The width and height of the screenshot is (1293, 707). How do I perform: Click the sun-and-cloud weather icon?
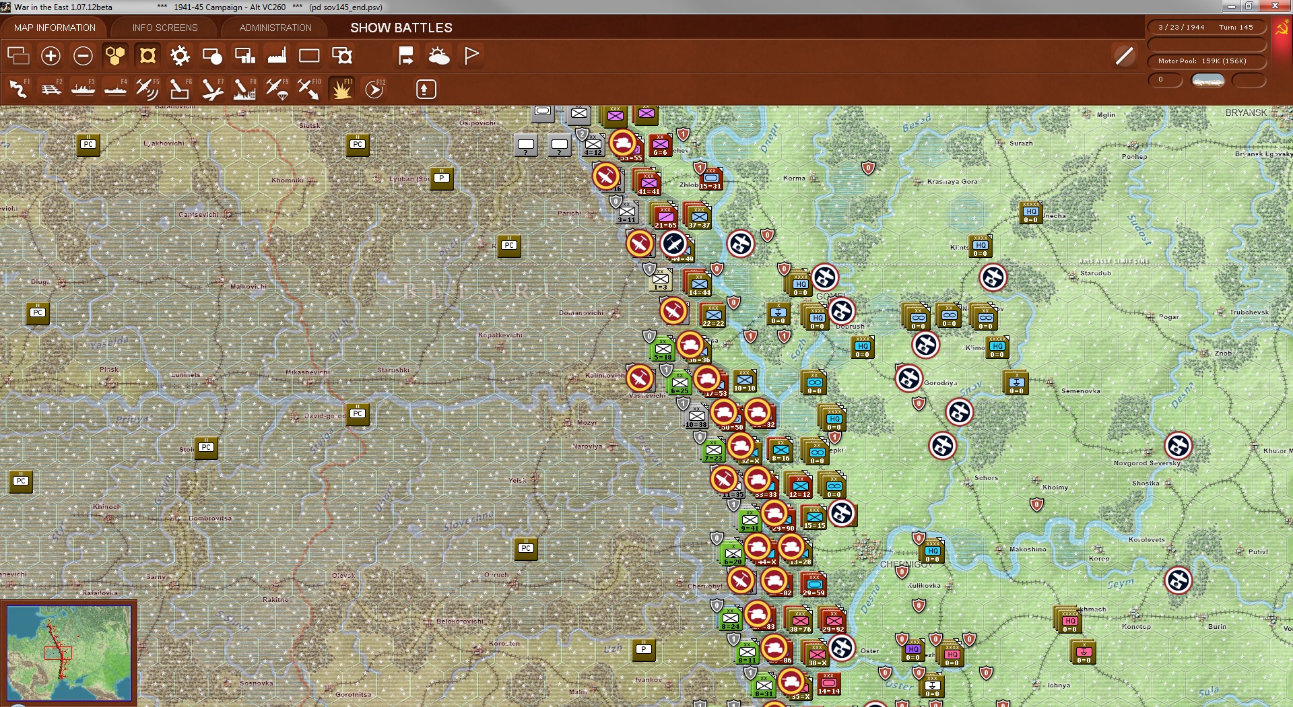click(x=438, y=55)
